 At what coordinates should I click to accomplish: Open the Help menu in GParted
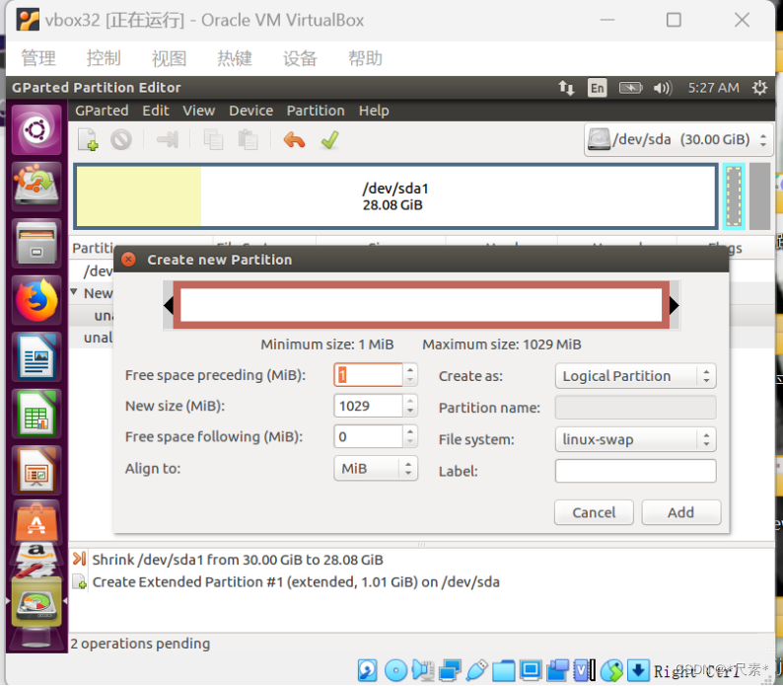[374, 111]
